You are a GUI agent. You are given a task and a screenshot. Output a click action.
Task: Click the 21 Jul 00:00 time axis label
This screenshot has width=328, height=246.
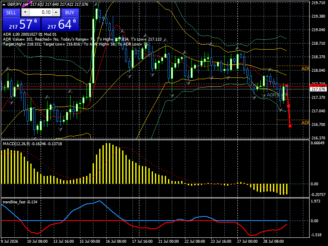[x=169, y=241]
